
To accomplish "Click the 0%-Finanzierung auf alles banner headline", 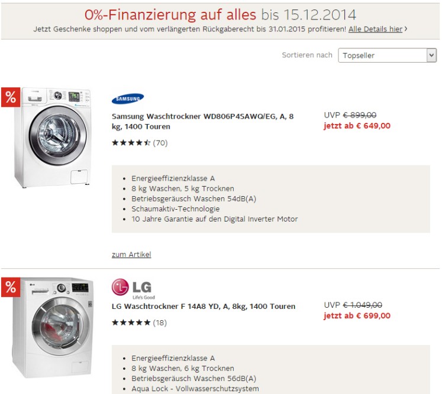I will (x=220, y=14).
